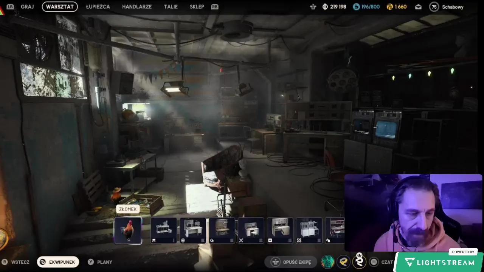Switch to the ŁUPIEŻCA tab
The image size is (484, 272).
98,7
